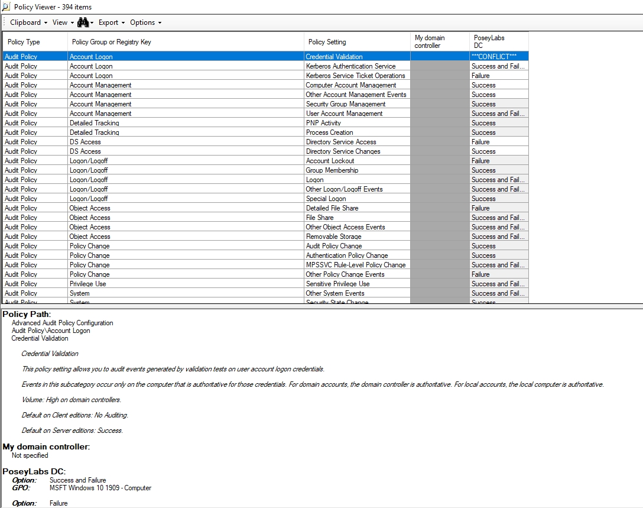The height and width of the screenshot is (508, 643).
Task: Select the Credential Validation conflict row
Action: click(x=236, y=56)
